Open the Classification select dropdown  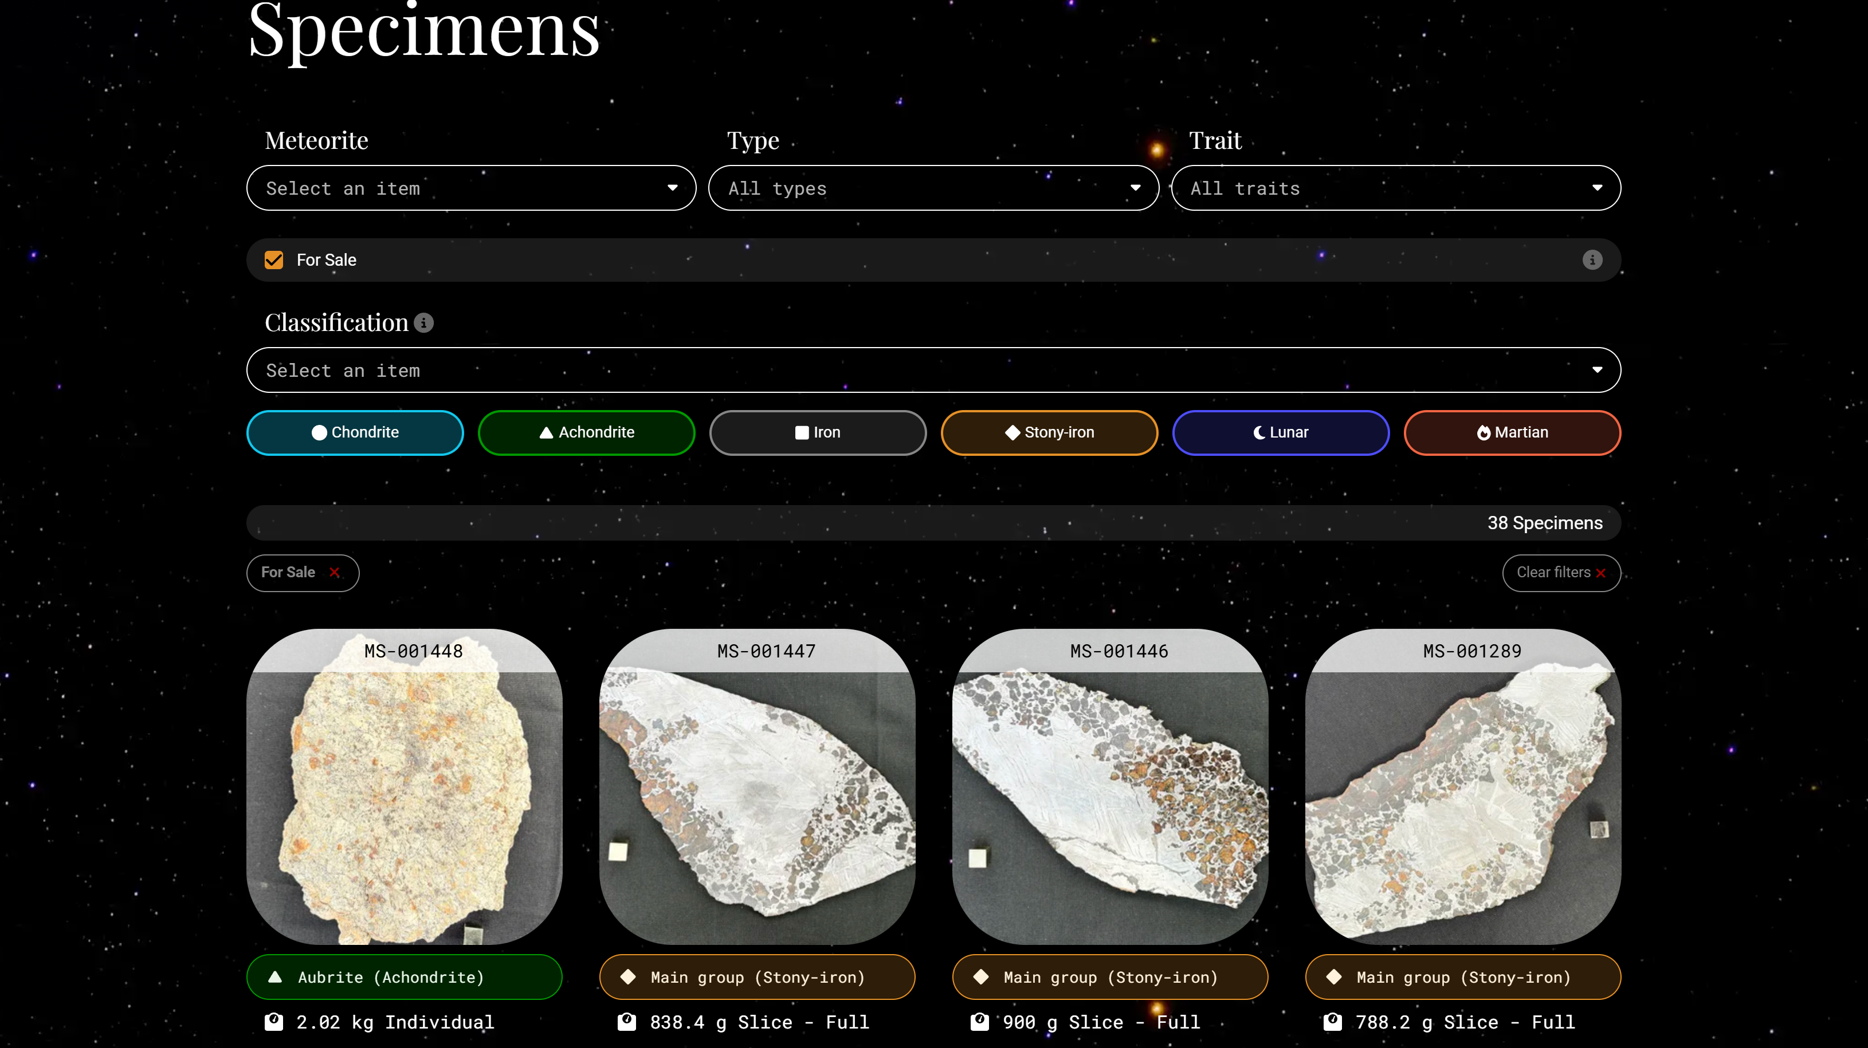pyautogui.click(x=933, y=371)
